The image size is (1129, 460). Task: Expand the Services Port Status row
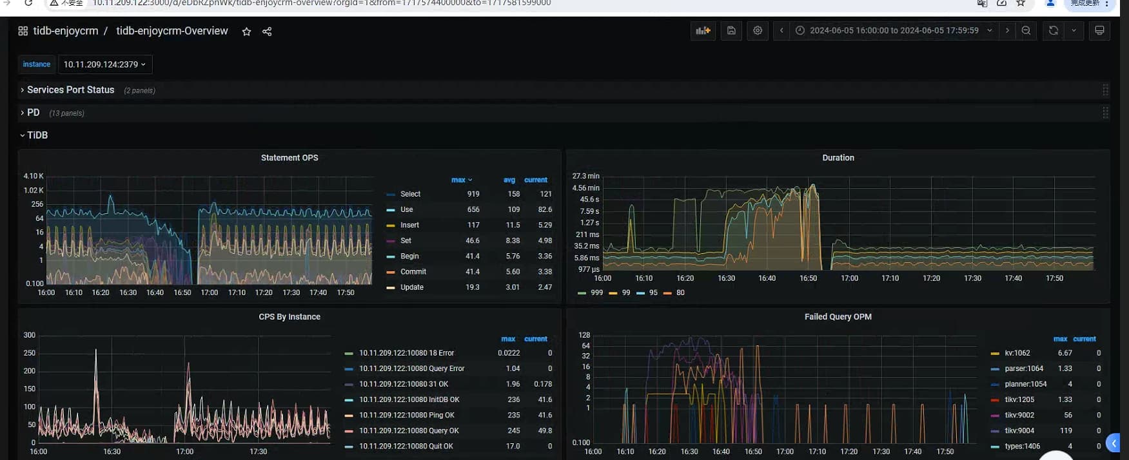70,90
